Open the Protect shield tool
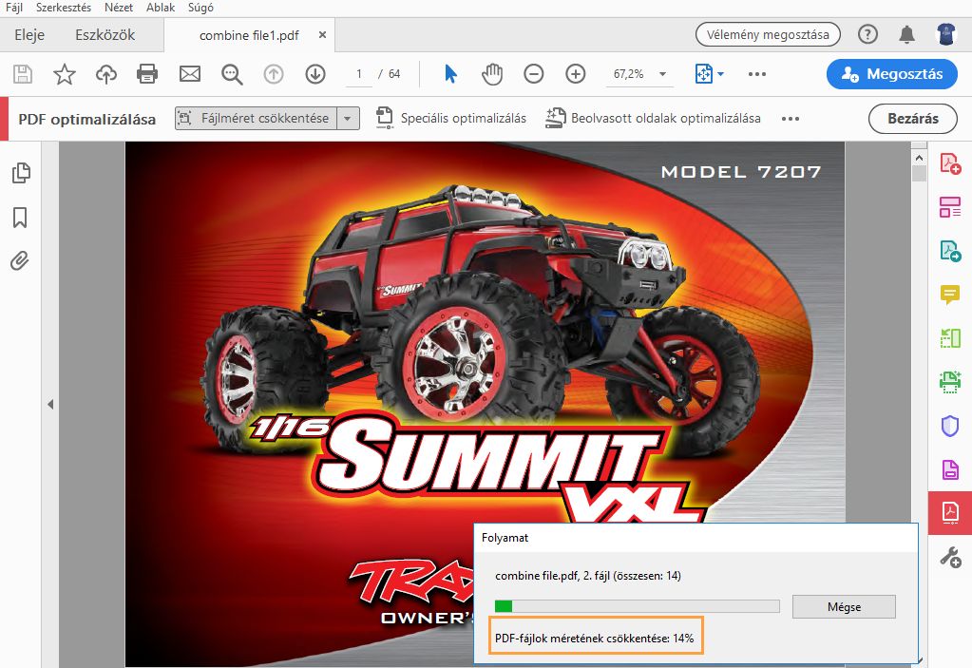The image size is (972, 668). click(x=950, y=426)
